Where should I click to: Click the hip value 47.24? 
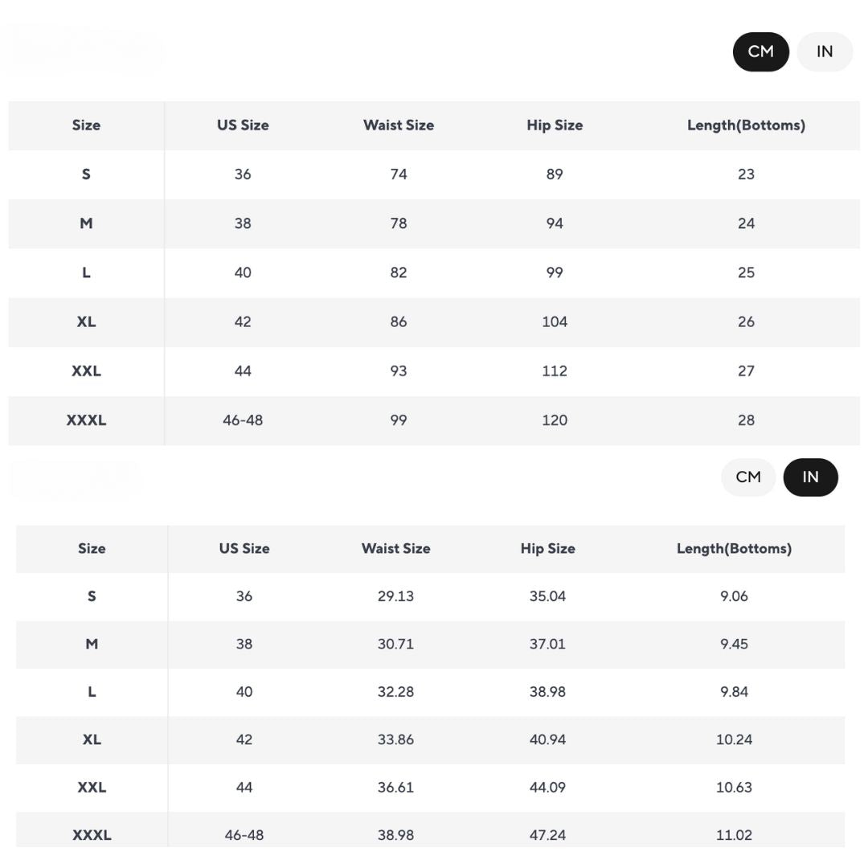[x=547, y=835]
